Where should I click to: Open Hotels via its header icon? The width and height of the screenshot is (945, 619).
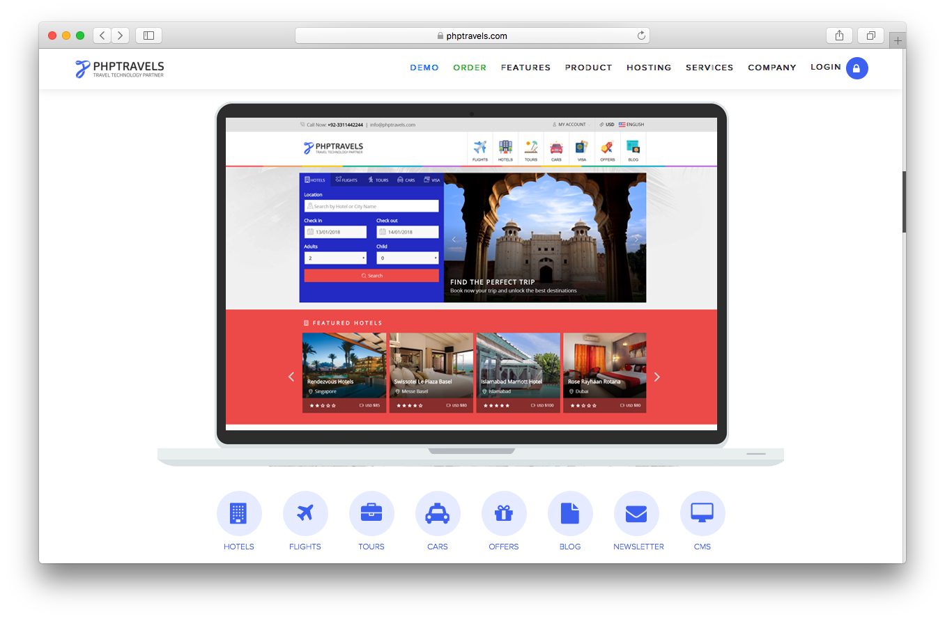505,146
